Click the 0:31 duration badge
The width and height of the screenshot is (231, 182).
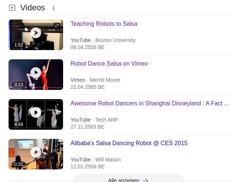[x=18, y=164]
